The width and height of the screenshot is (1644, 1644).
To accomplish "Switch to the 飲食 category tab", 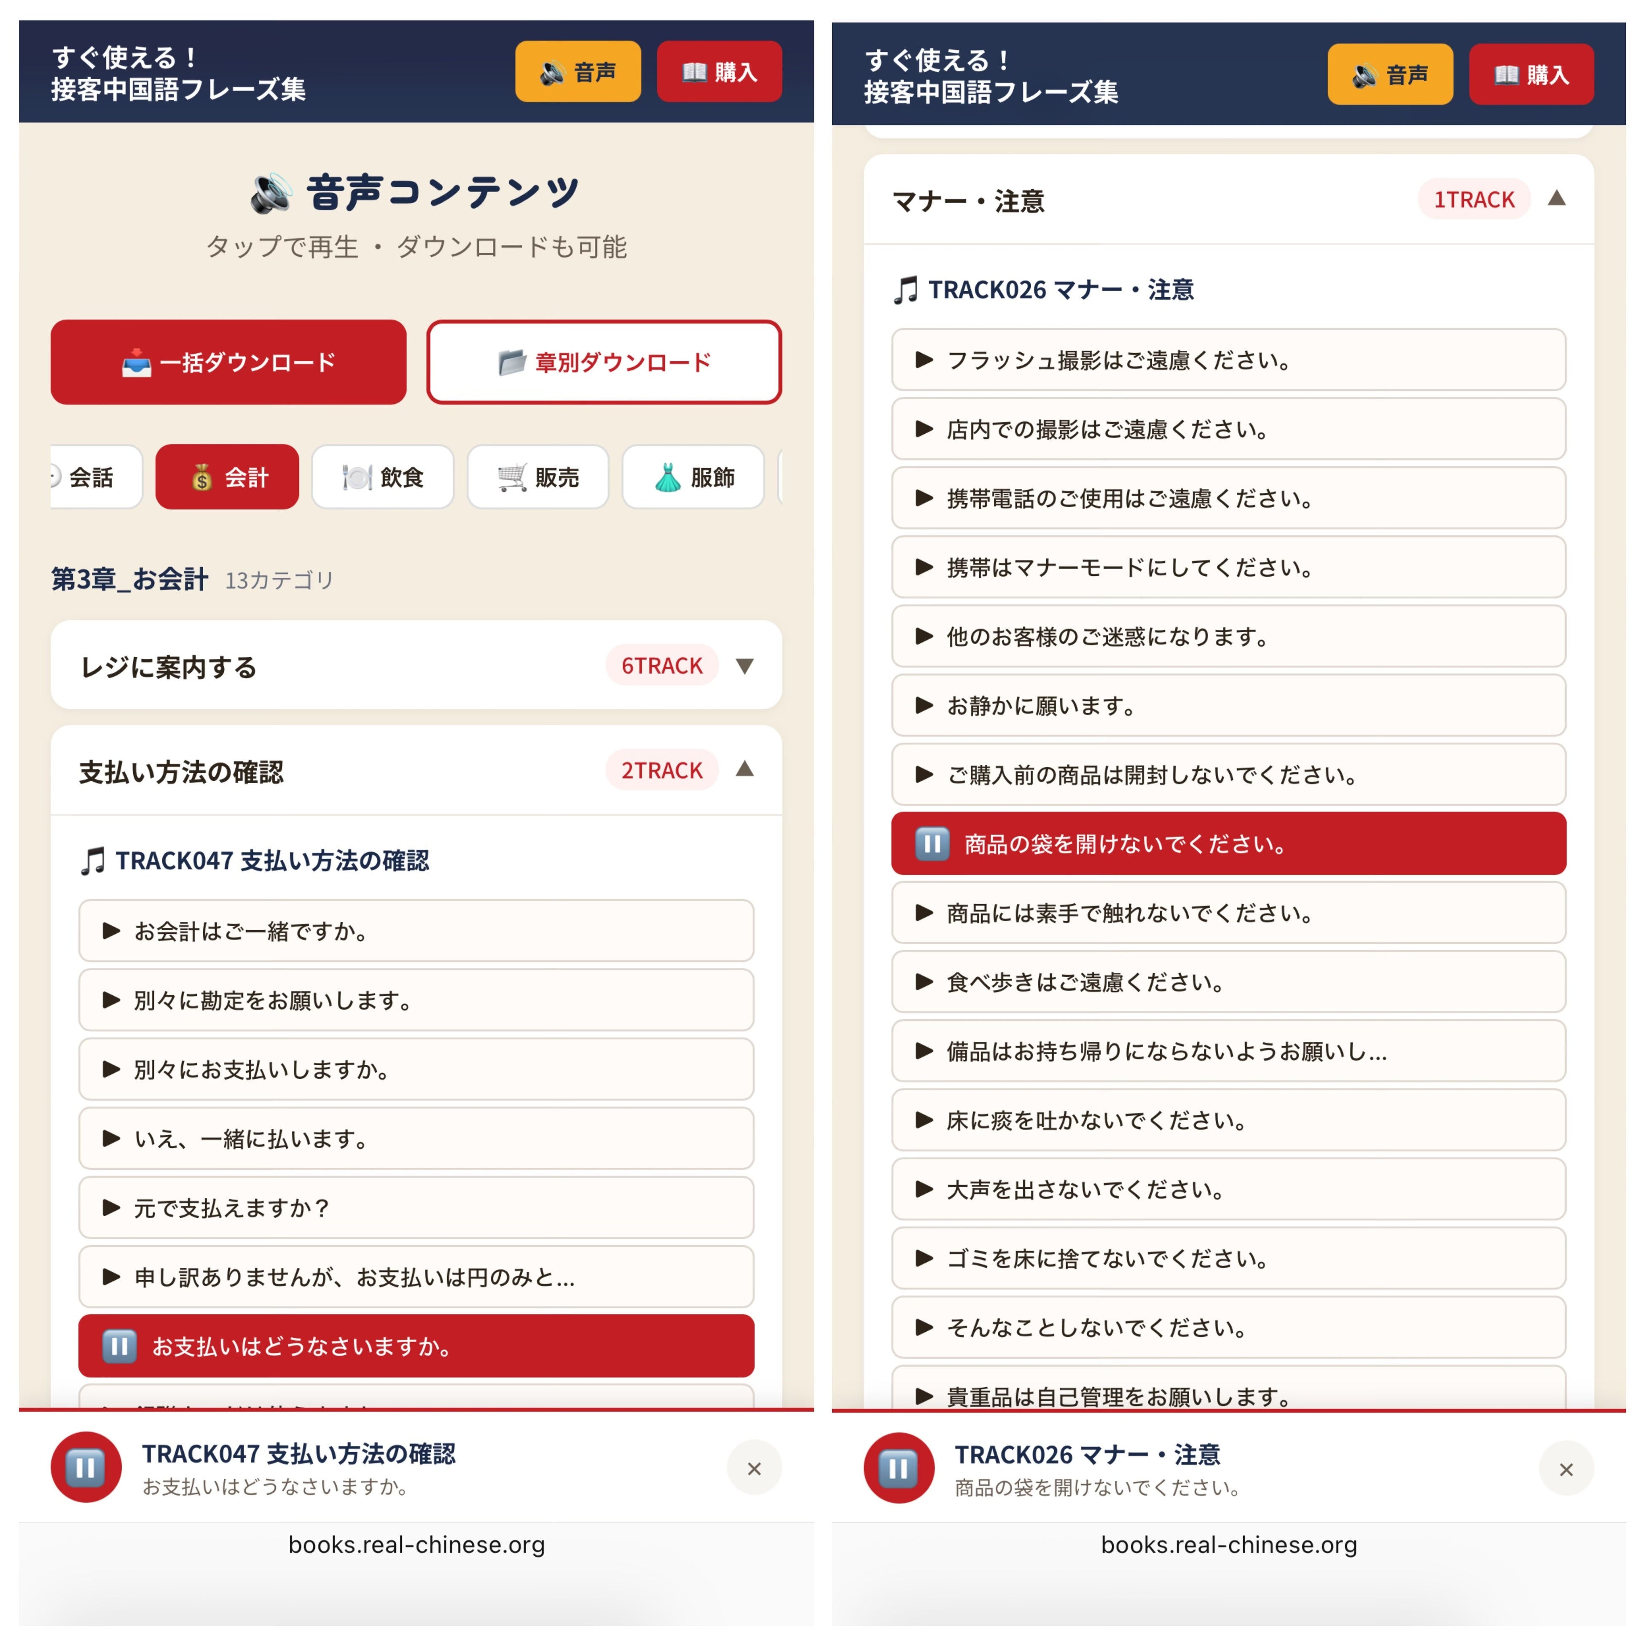I will [383, 476].
